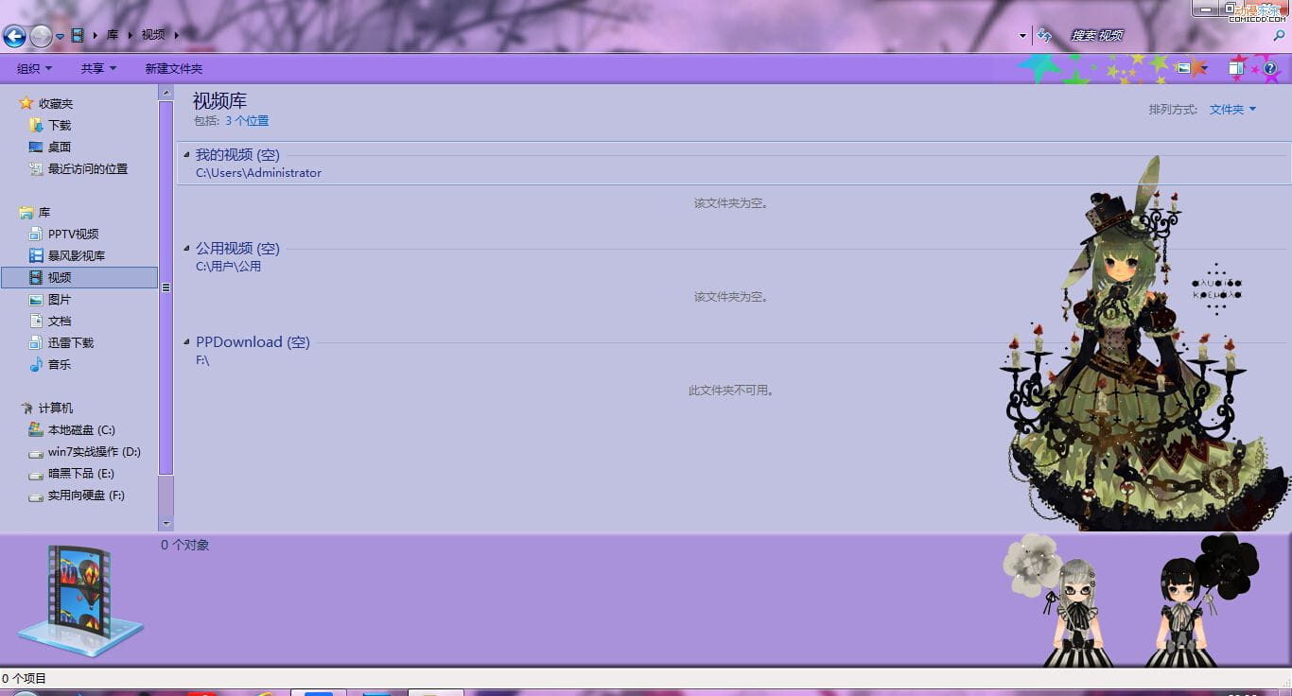Click navigation pane scrollbar down arrow
This screenshot has height=696, width=1292.
point(166,523)
